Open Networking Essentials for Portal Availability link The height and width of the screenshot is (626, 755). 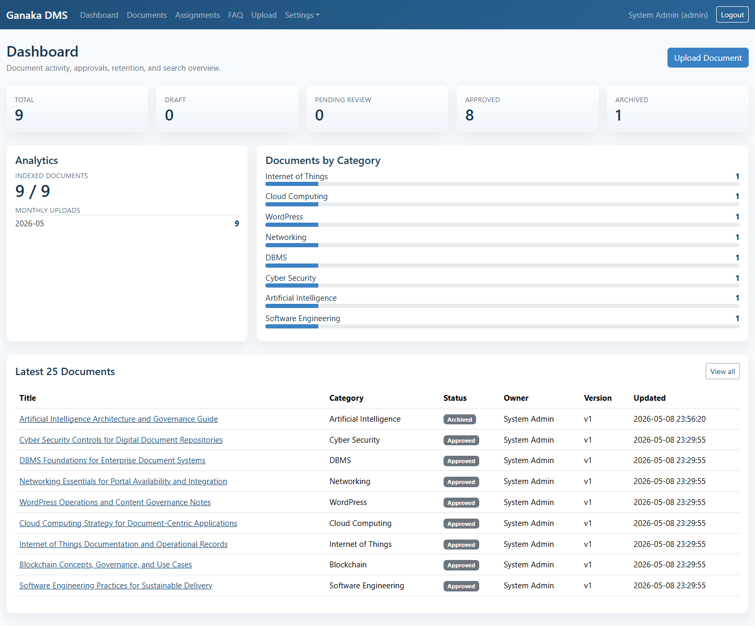(x=123, y=481)
